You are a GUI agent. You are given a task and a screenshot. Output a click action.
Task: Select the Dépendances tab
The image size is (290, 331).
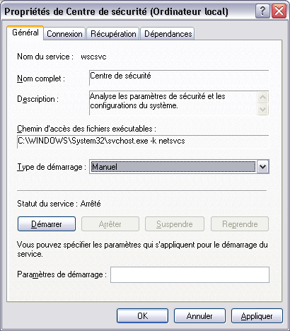pyautogui.click(x=168, y=34)
